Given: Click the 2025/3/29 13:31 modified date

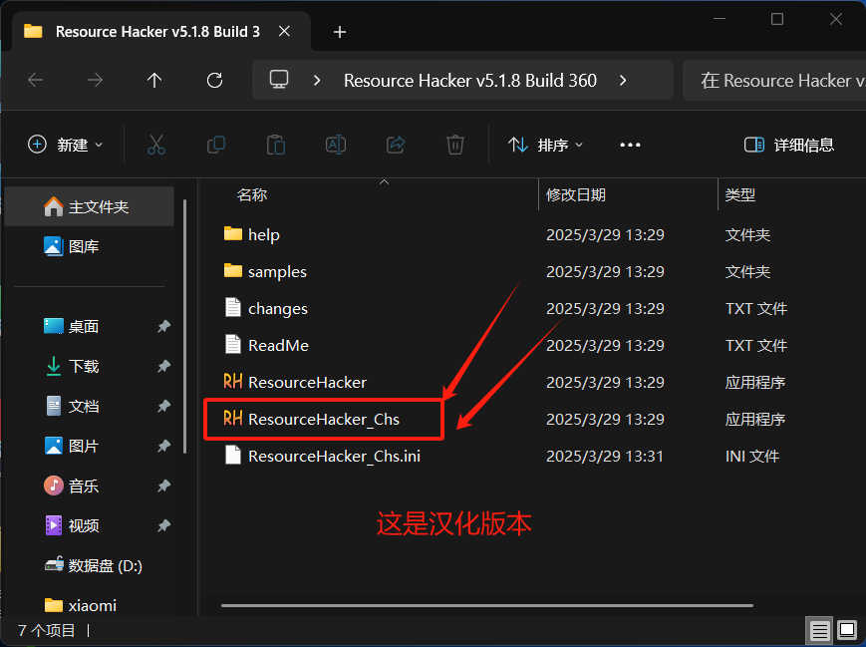Looking at the screenshot, I should pos(605,457).
